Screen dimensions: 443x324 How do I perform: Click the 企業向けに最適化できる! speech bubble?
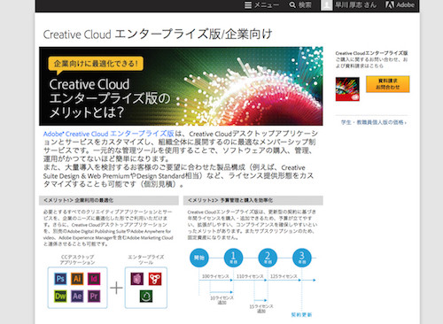96,64
